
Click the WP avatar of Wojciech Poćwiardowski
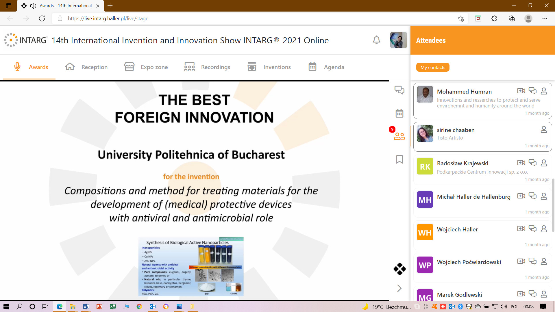tap(425, 265)
